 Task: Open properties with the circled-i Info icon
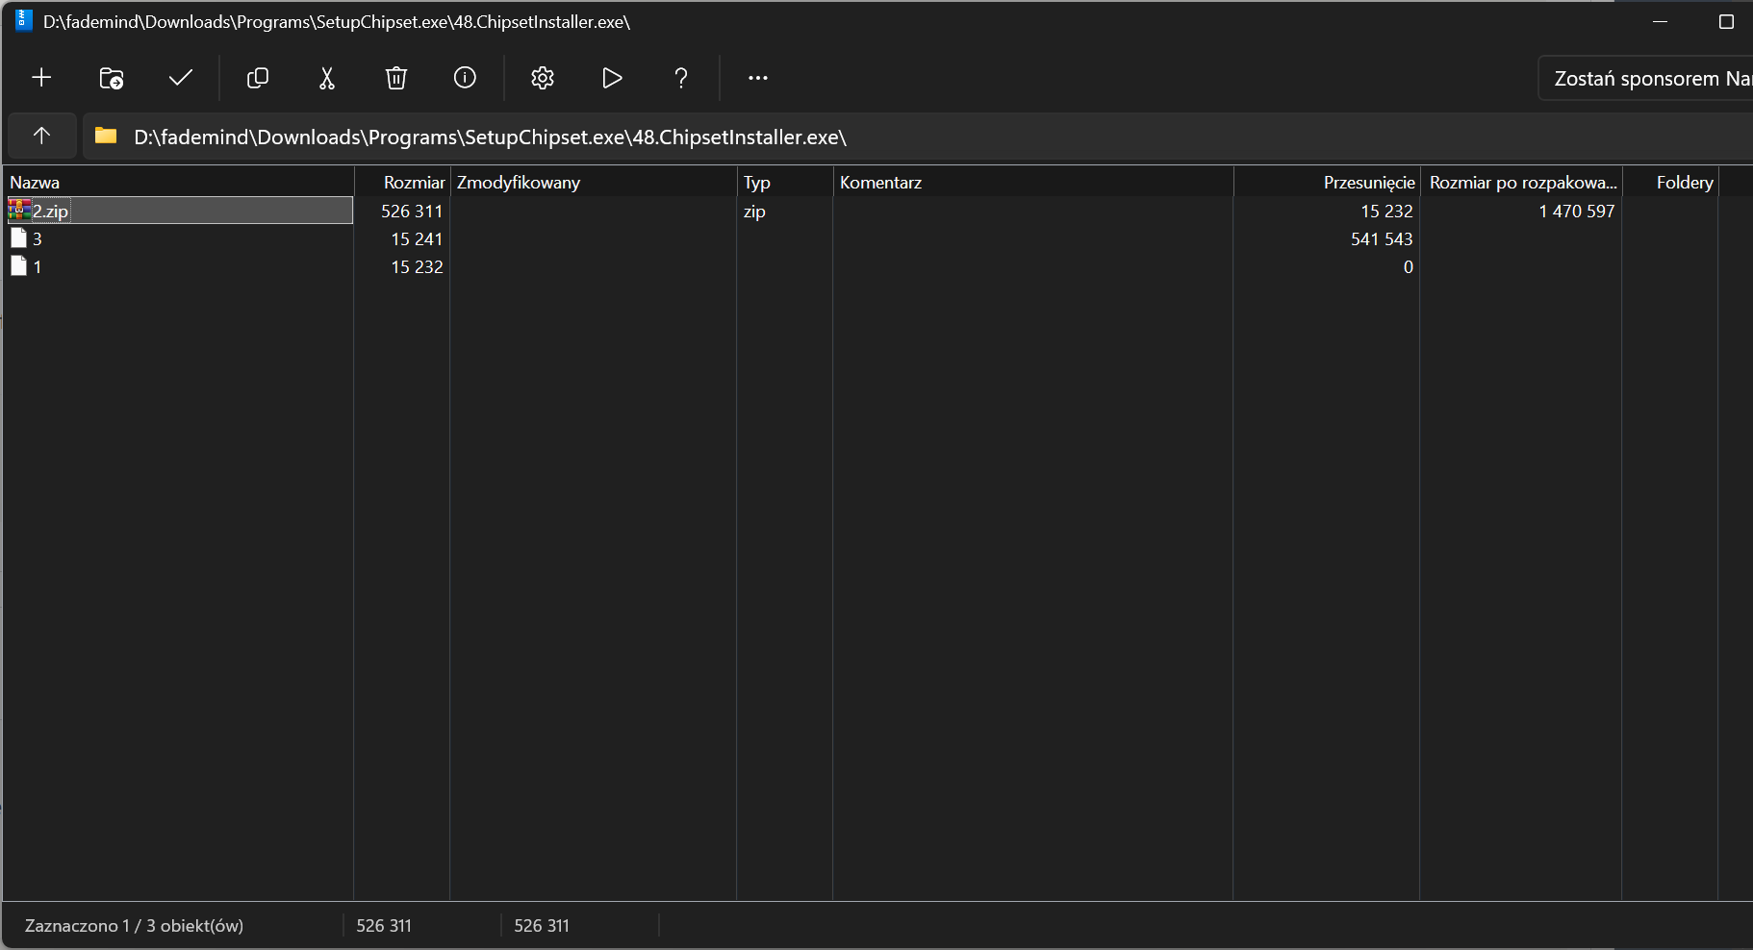(x=465, y=78)
